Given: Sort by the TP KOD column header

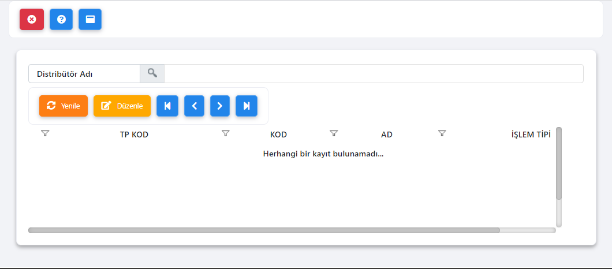Looking at the screenshot, I should pos(134,134).
